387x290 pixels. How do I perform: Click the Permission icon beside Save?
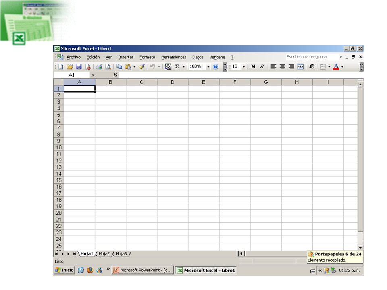point(87,66)
